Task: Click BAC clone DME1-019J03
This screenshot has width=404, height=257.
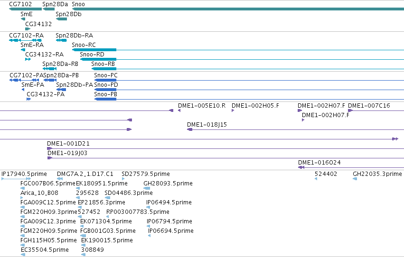Action: tap(225, 158)
